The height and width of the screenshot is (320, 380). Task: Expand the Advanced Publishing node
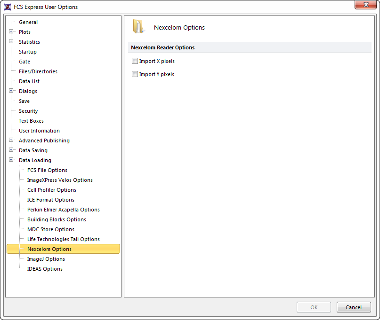tap(11, 140)
